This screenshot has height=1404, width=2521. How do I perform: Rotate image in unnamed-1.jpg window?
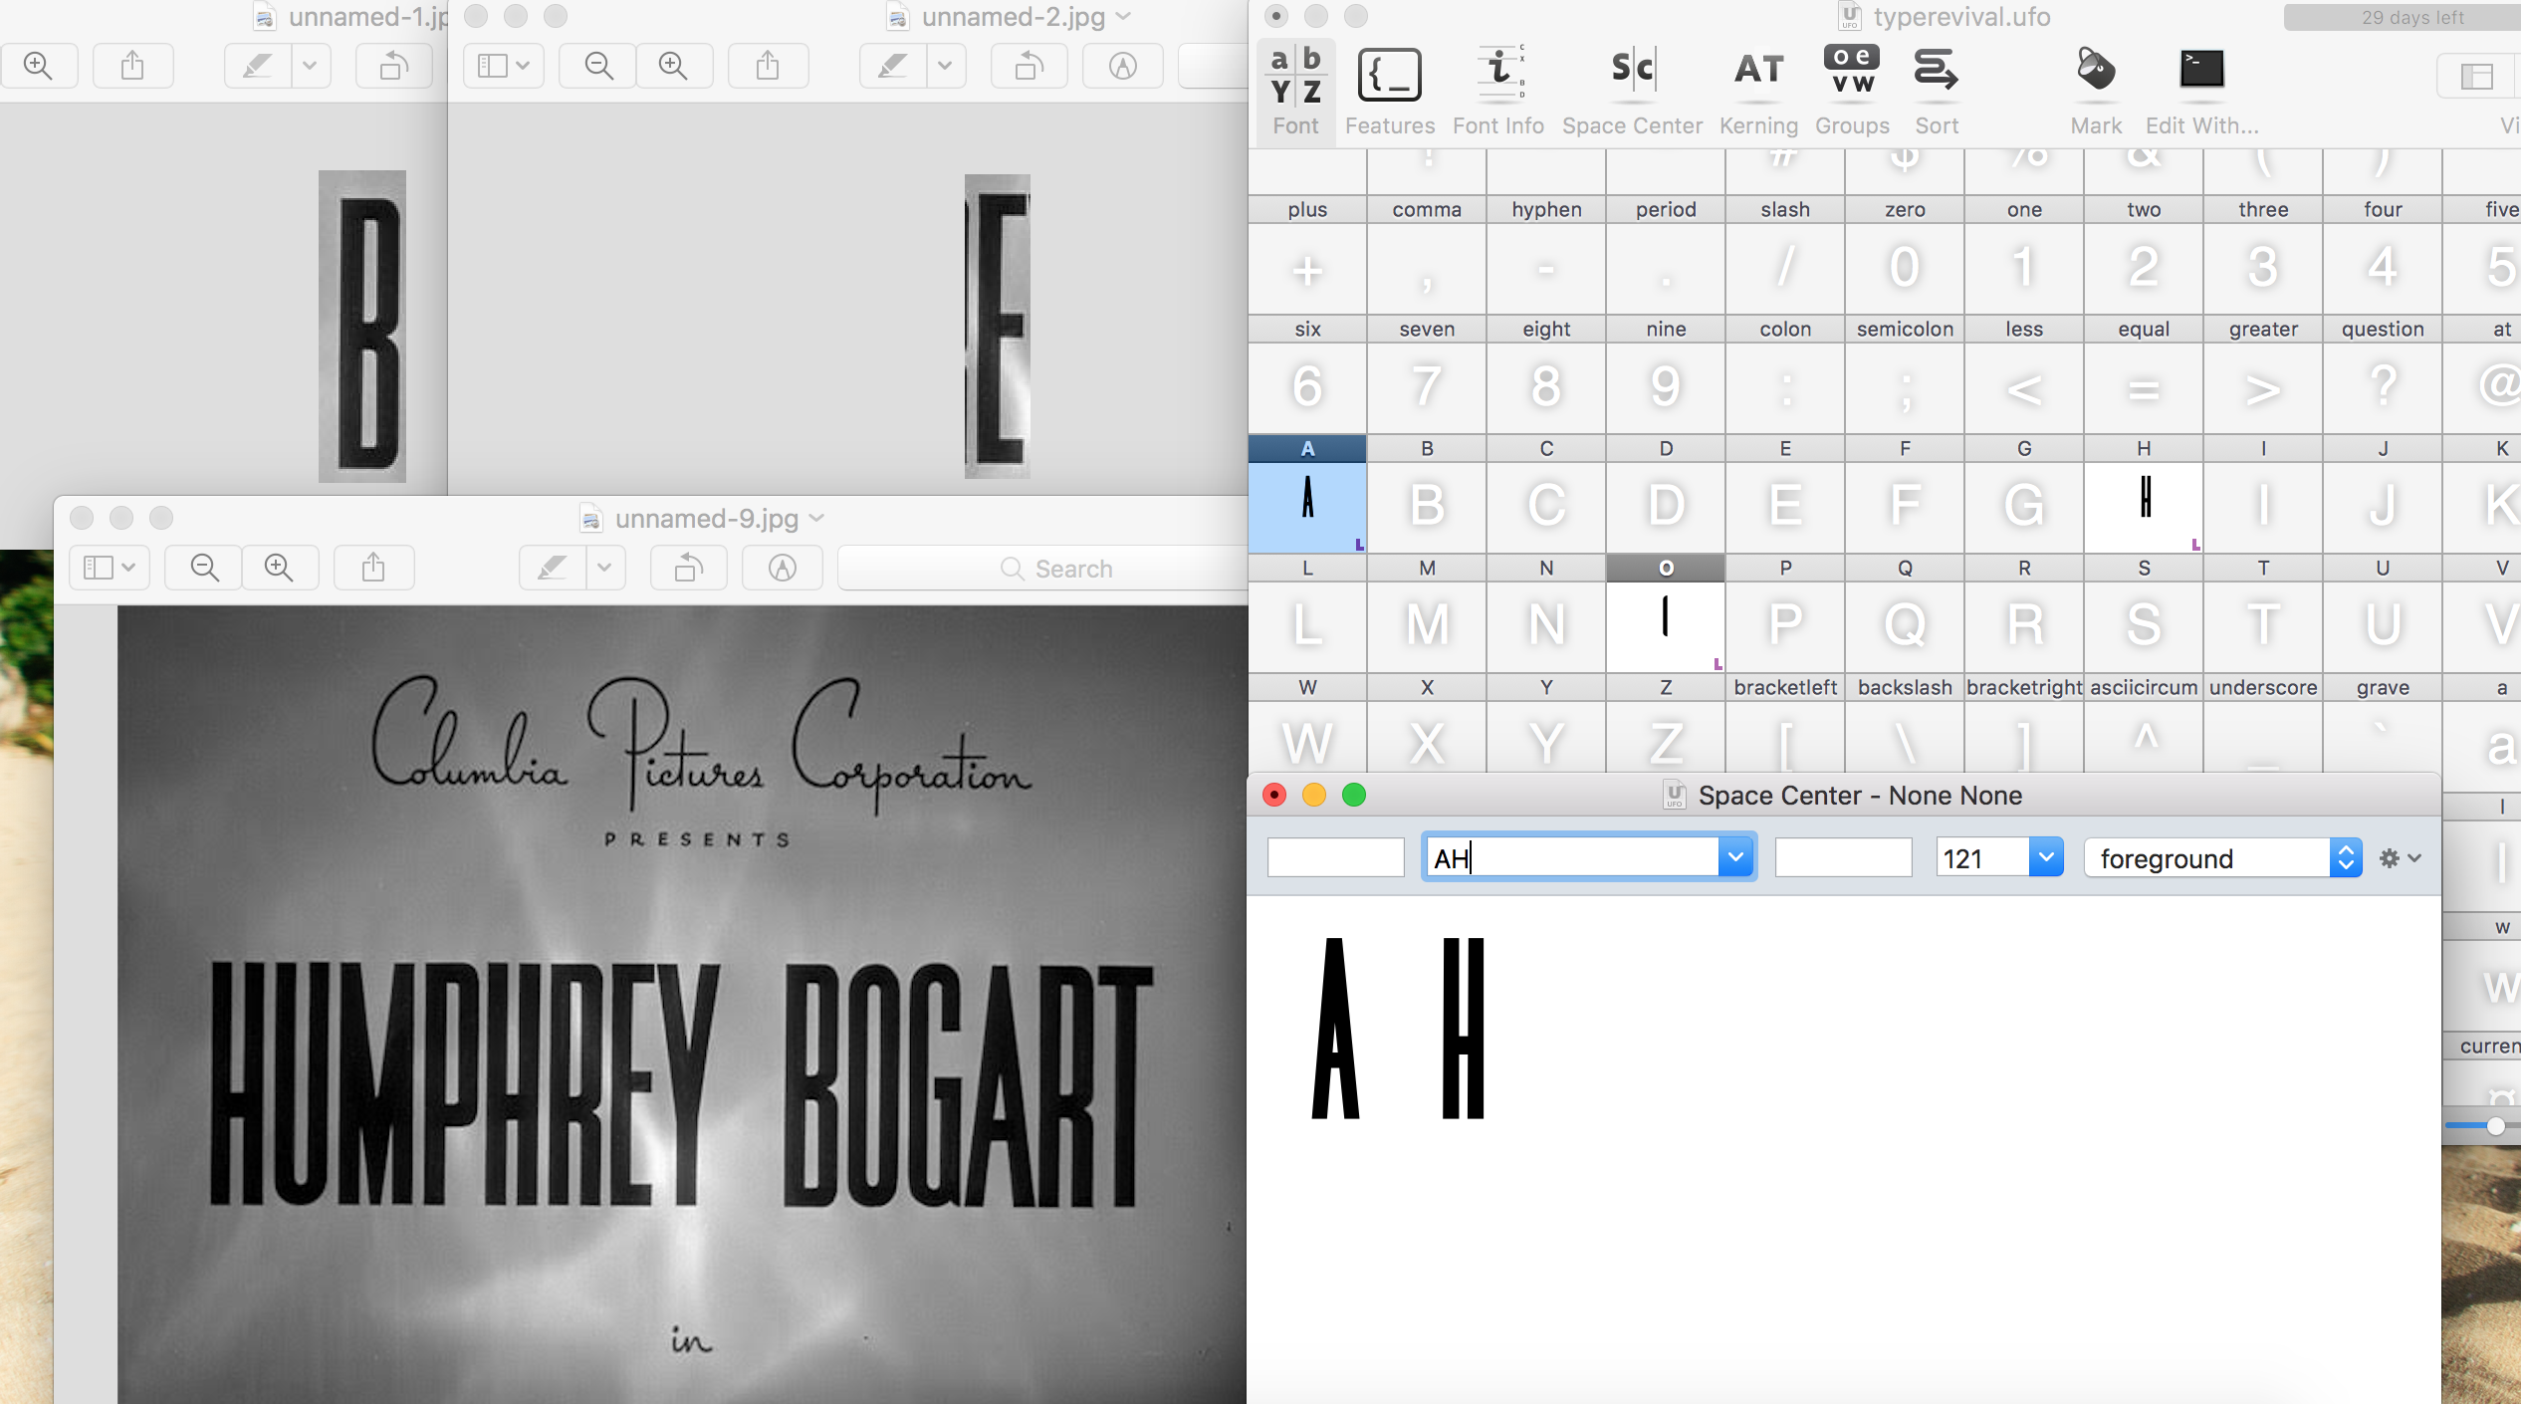[x=393, y=66]
